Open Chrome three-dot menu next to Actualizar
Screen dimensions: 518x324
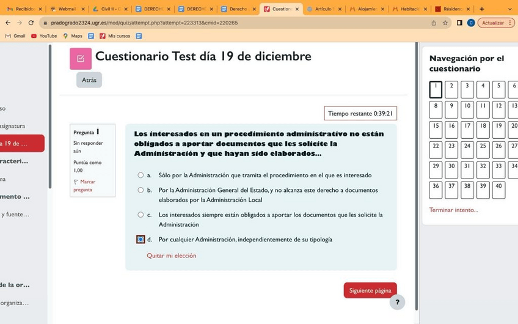click(511, 23)
